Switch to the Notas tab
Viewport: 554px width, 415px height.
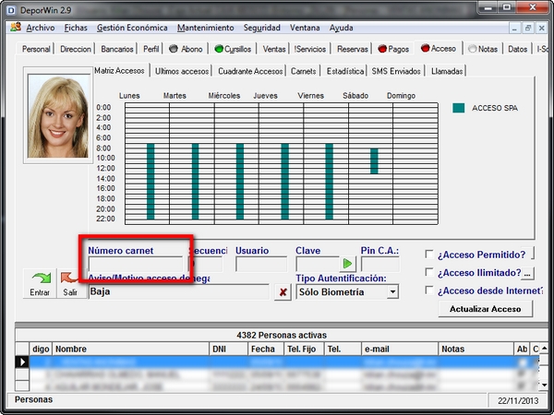coord(483,49)
